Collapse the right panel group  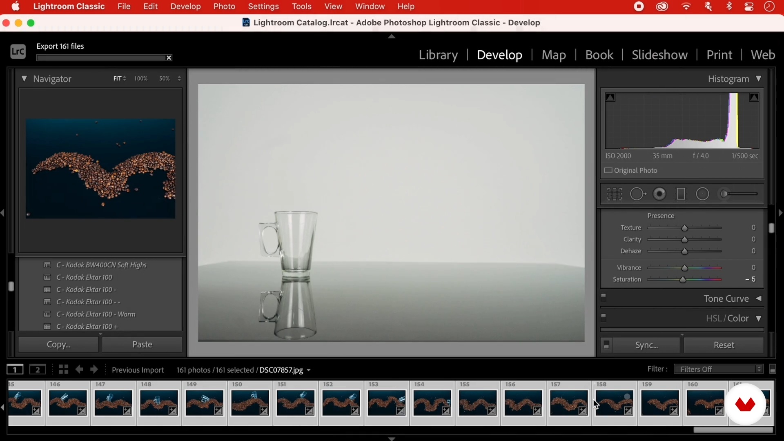coord(781,213)
